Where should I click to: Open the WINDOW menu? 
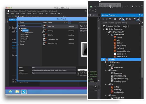pyautogui.click(x=53, y=14)
